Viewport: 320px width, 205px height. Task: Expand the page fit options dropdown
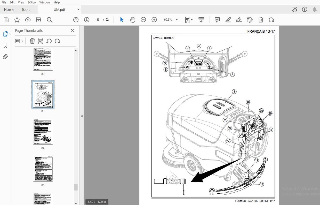192,20
